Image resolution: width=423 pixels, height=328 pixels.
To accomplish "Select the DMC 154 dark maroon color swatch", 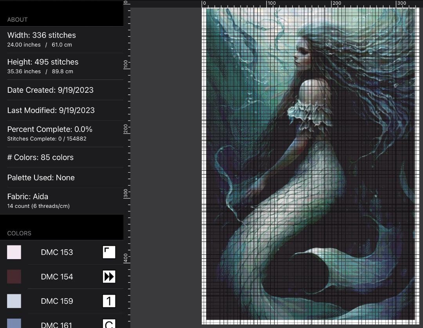I will 14,277.
